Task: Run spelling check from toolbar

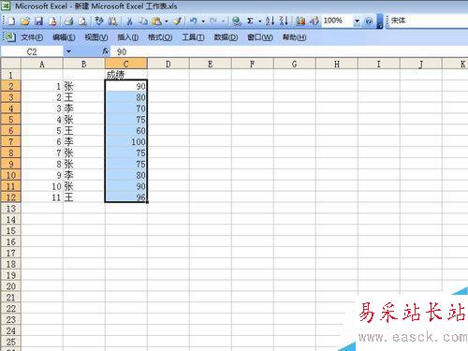Action: (99, 21)
